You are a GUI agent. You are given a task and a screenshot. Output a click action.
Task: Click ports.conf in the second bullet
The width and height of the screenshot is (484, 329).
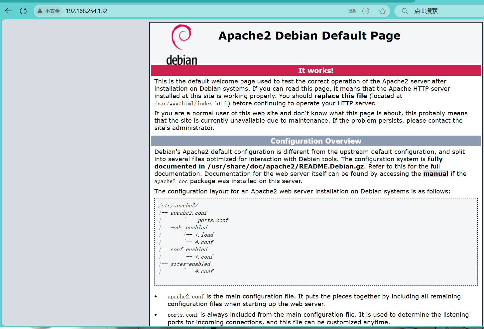[183, 315]
